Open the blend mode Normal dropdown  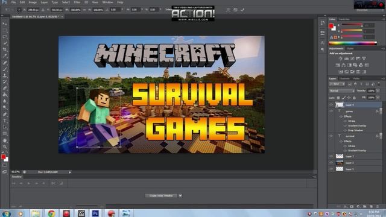pyautogui.click(x=342, y=91)
